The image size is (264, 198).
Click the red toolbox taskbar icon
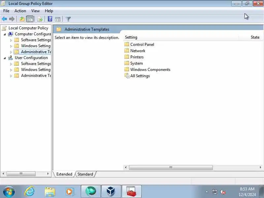coord(131,192)
